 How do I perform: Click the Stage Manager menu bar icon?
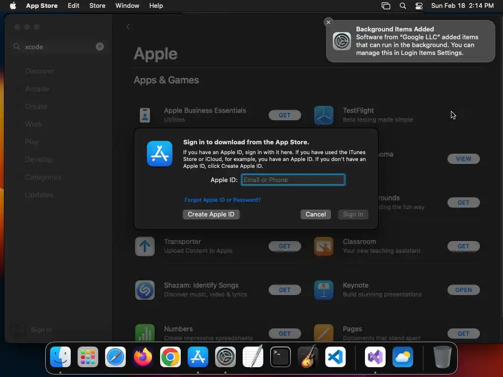click(386, 6)
